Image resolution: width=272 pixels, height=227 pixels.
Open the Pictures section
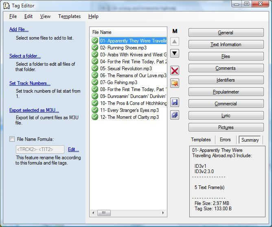pyautogui.click(x=226, y=127)
